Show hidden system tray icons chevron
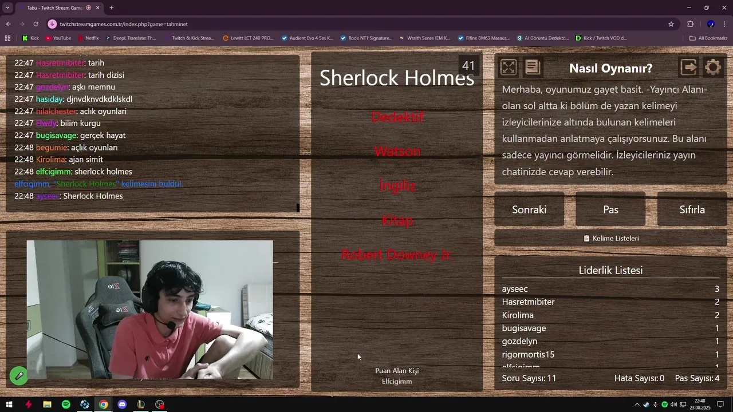 point(637,405)
